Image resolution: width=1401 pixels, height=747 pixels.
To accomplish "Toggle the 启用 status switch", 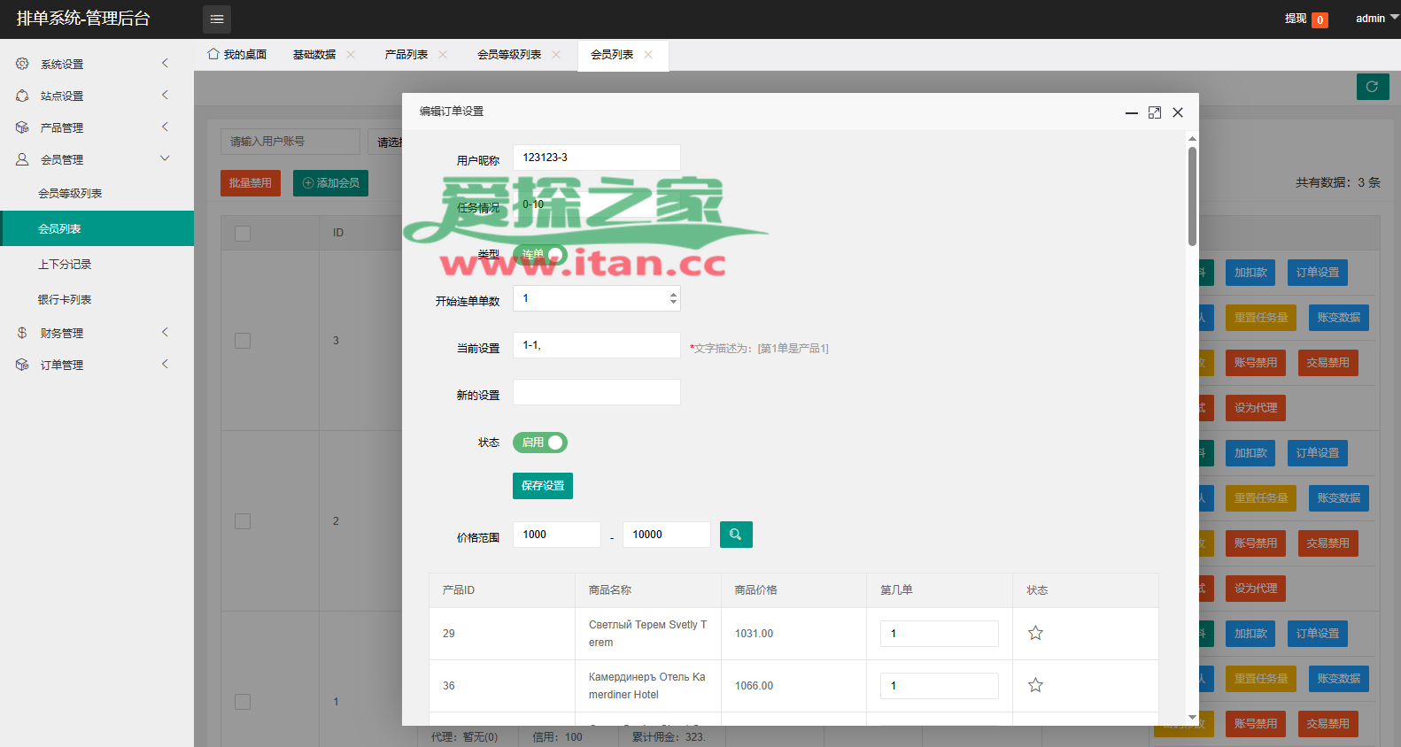I will pyautogui.click(x=540, y=443).
